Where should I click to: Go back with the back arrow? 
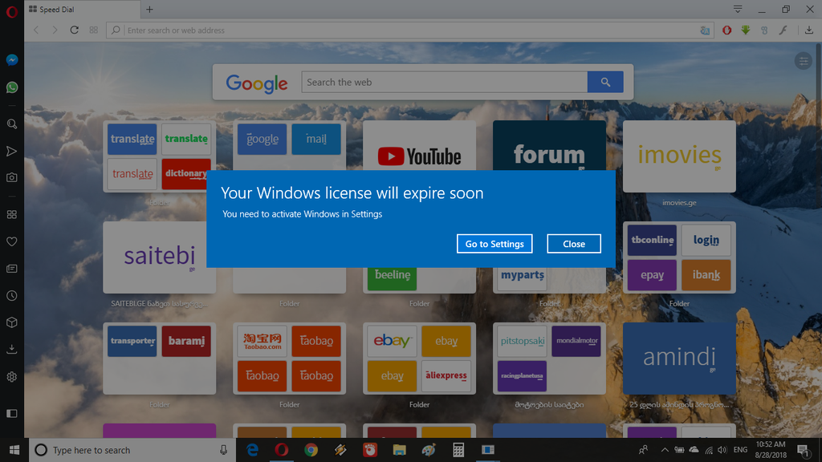point(36,30)
